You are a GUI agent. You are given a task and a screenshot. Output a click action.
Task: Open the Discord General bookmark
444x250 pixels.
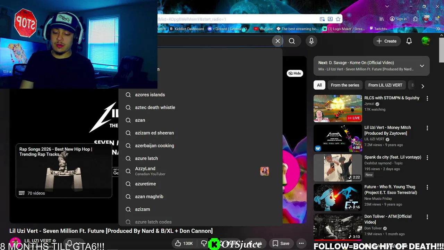coord(229,29)
